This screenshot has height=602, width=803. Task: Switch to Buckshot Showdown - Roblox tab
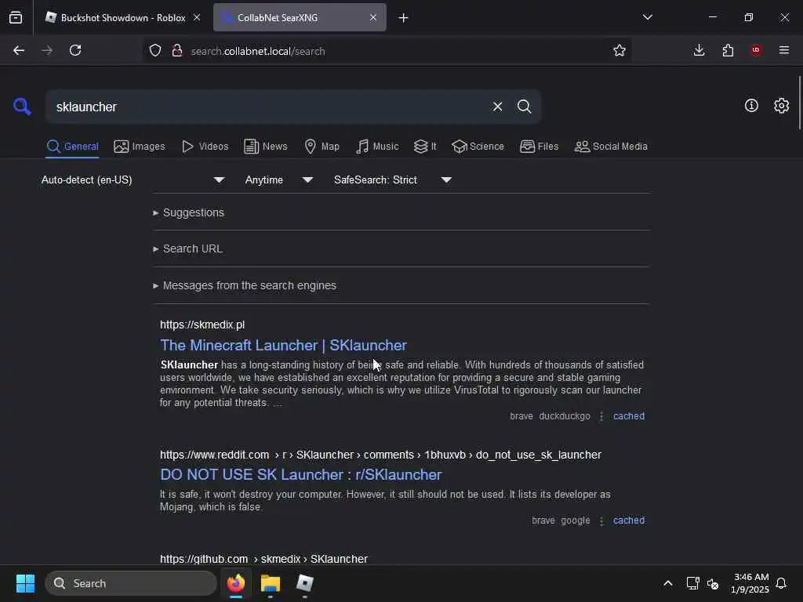tap(122, 17)
